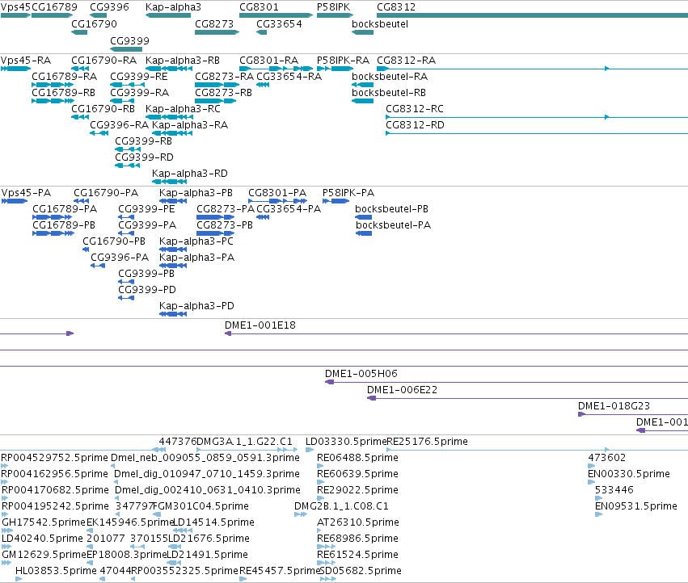This screenshot has height=583, width=688.
Task: Select the Kap-alpha3 gene glyph
Action: point(168,15)
